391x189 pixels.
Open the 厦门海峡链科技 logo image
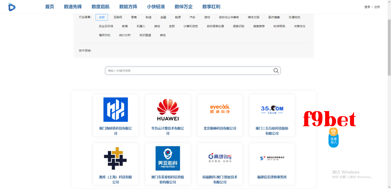click(x=115, y=110)
